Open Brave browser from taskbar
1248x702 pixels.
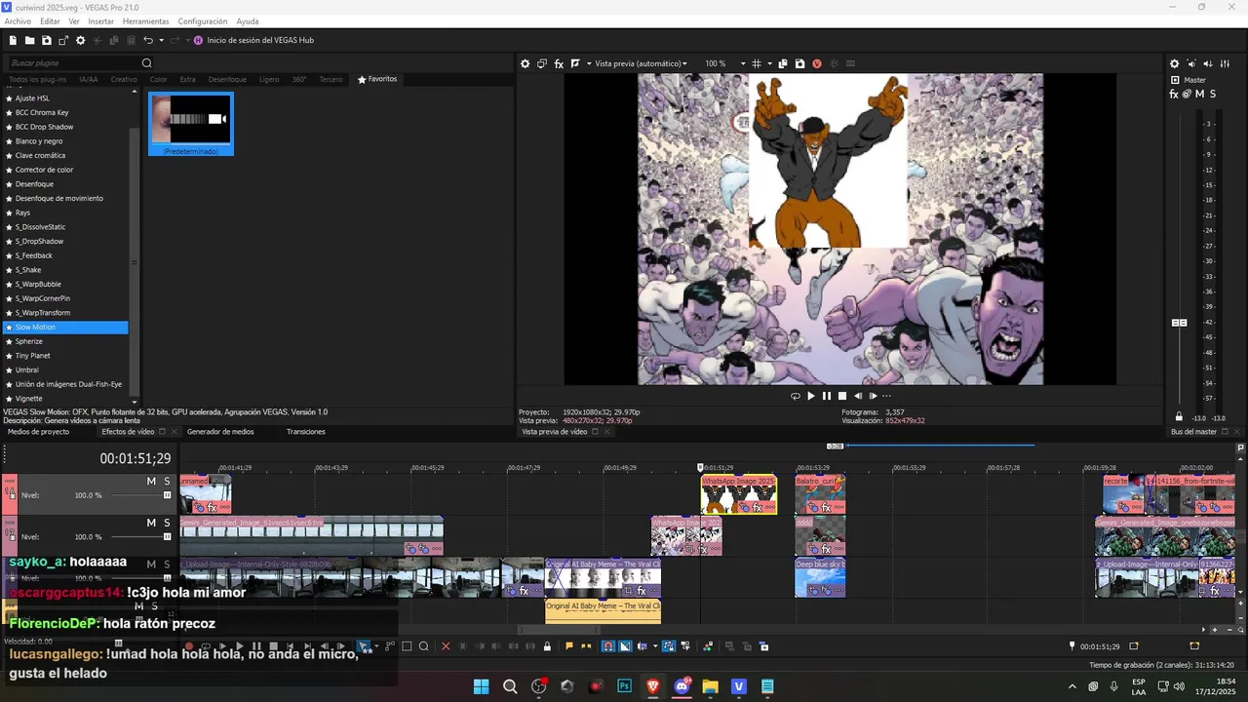(x=652, y=686)
